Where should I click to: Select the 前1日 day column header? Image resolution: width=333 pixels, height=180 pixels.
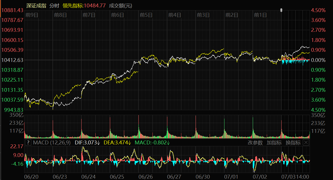coord(260,15)
